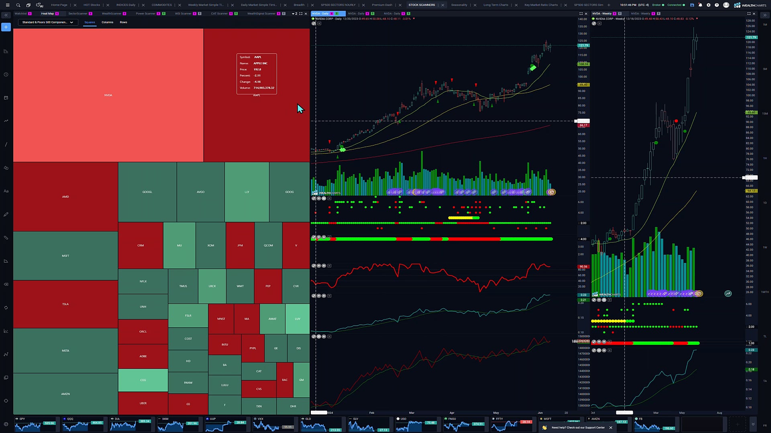Toggle visibility eye of NVDA Daily main series
771x433 pixels.
coord(313,24)
